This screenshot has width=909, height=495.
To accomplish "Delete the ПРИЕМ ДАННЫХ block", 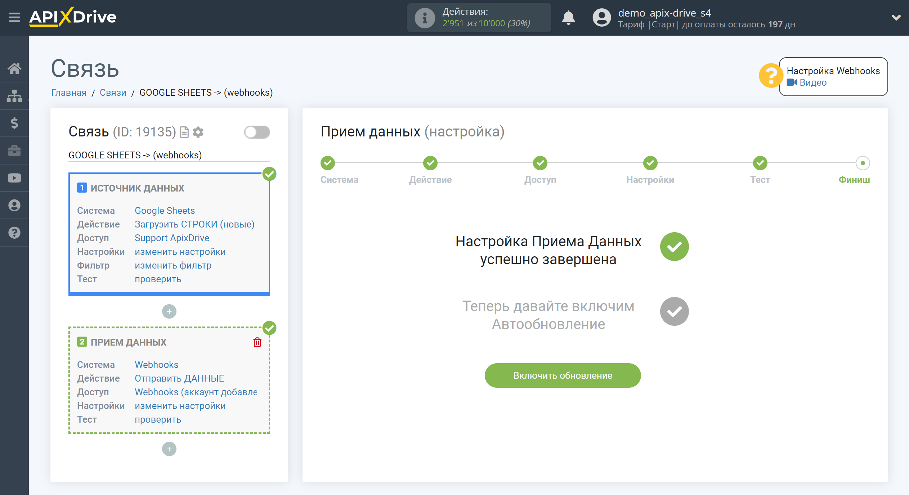I will (x=257, y=342).
